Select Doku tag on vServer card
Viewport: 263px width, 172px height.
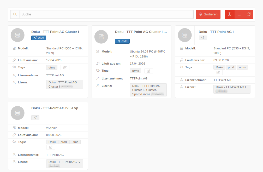pos(52,142)
